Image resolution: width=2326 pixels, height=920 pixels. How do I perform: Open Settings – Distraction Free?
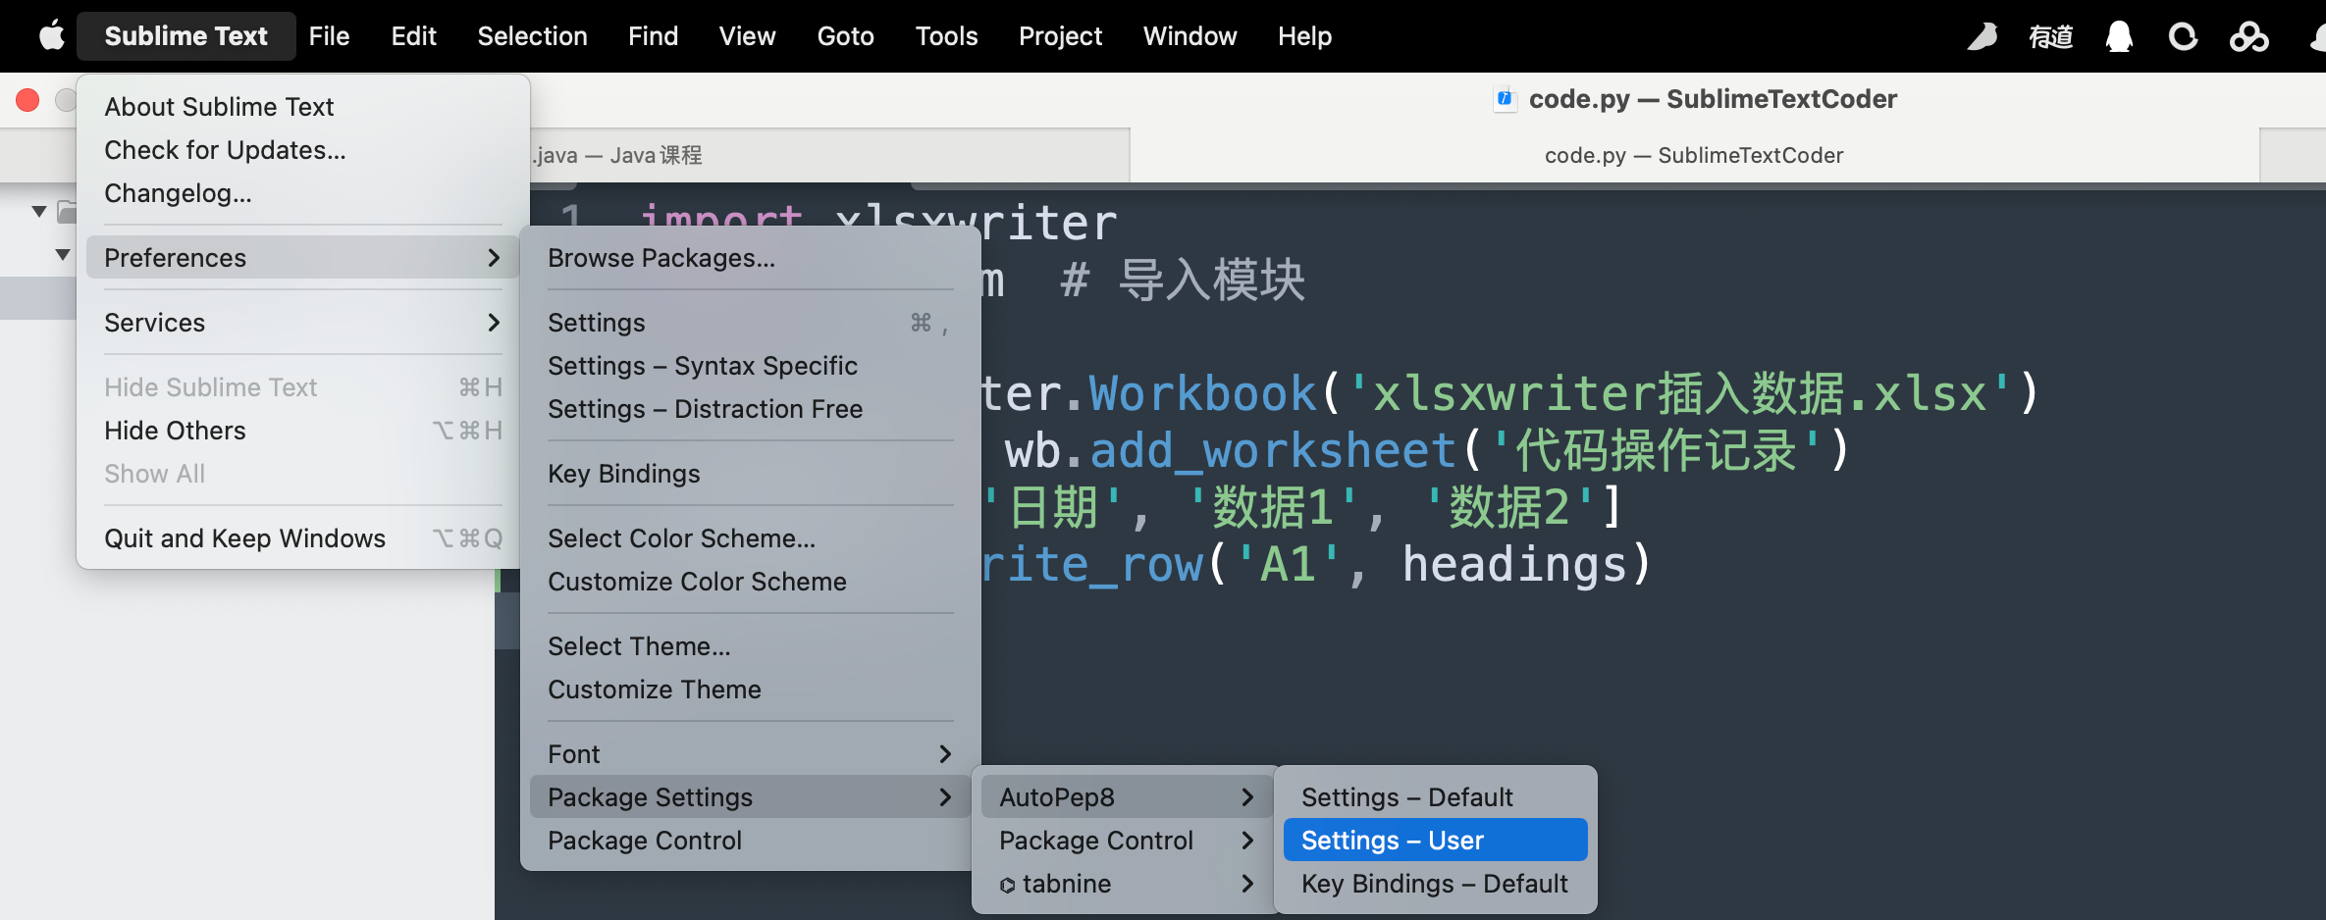(x=750, y=408)
